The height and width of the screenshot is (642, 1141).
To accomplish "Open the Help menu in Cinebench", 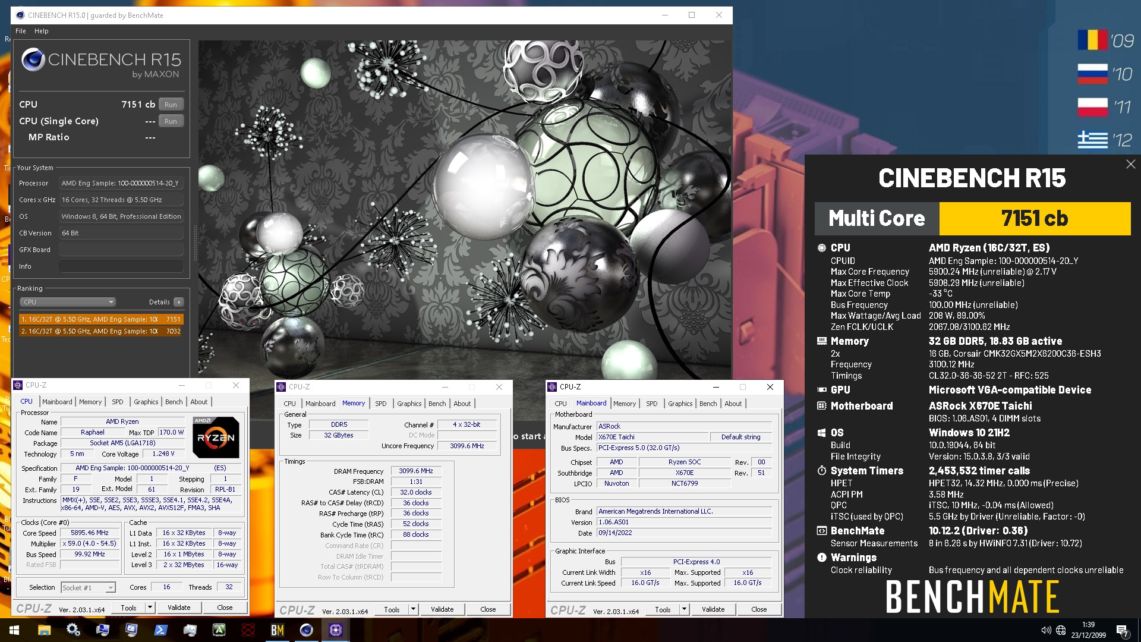I will coord(42,31).
